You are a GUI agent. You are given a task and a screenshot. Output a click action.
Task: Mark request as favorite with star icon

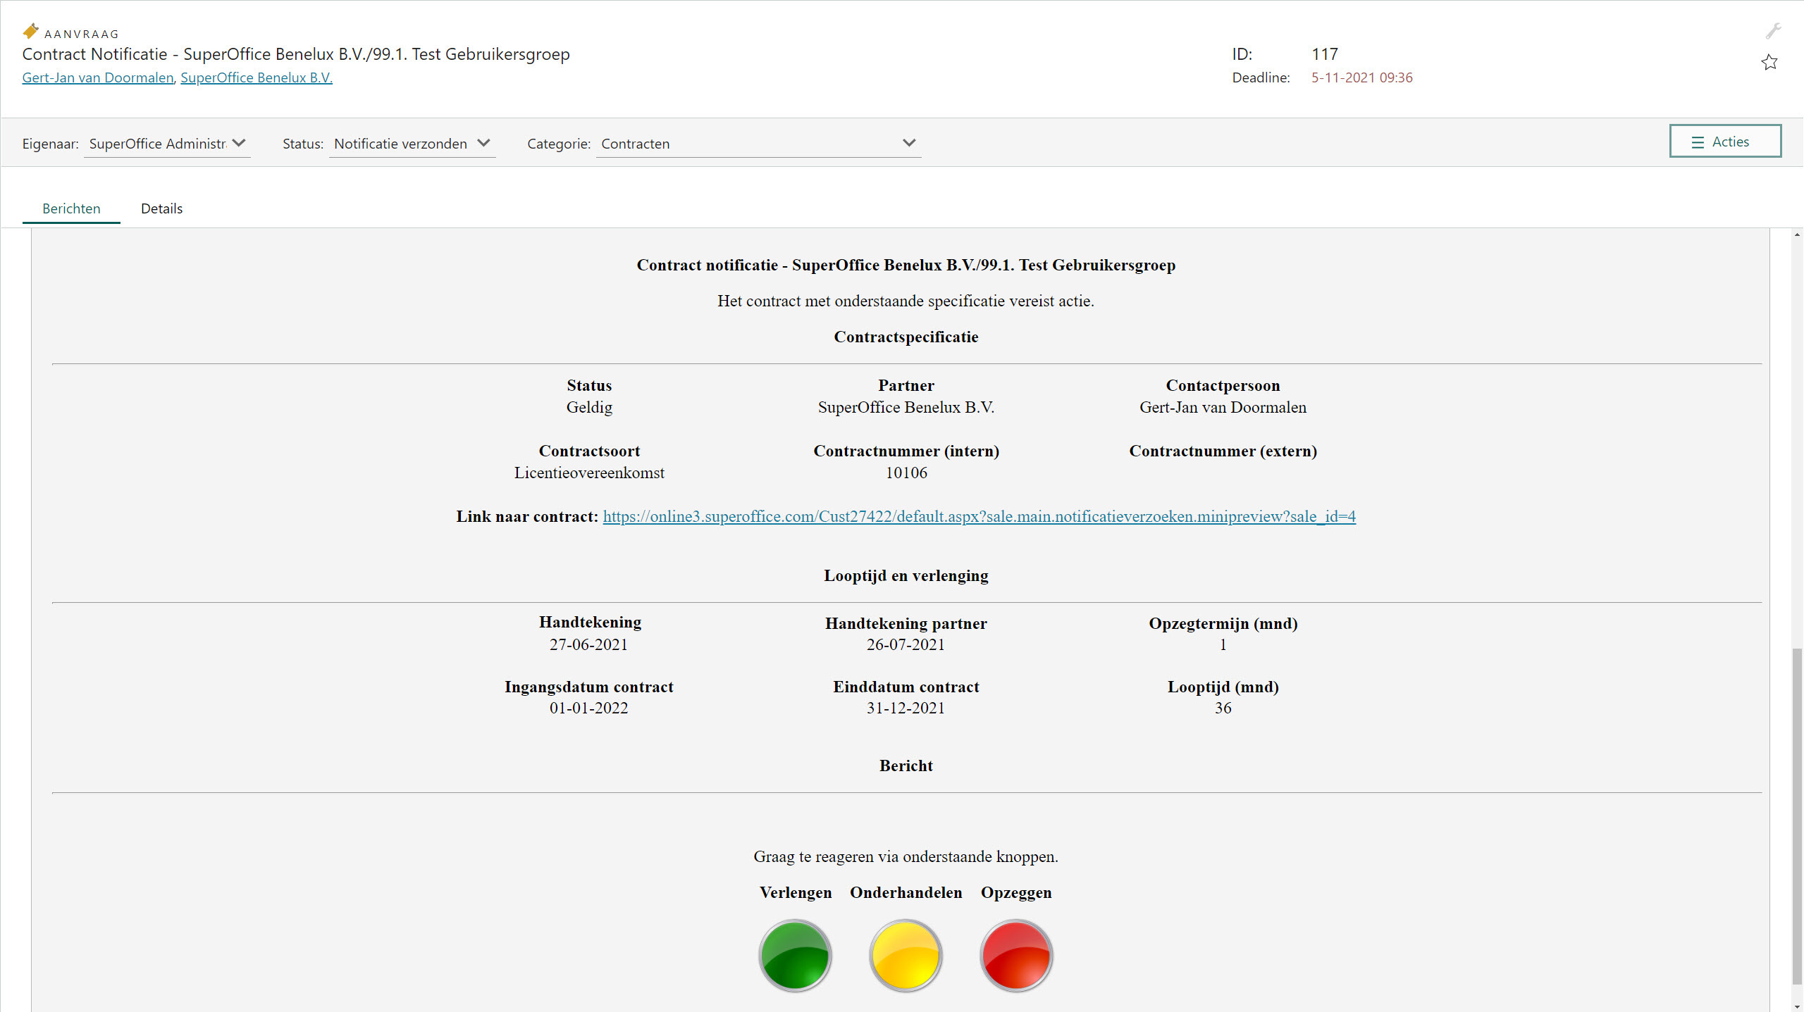1769,63
